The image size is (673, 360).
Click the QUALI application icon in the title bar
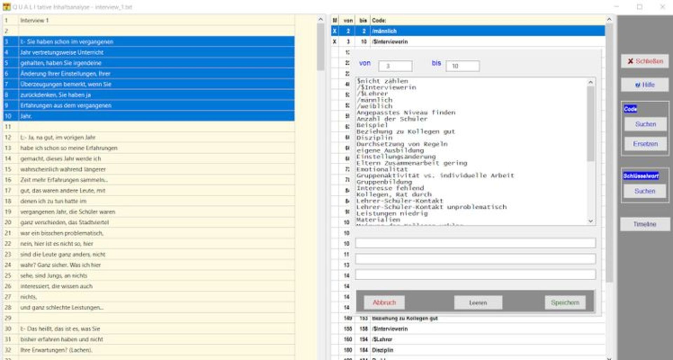tap(6, 6)
